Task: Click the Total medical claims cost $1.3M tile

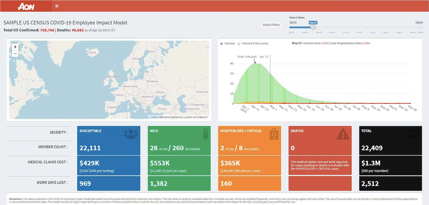Action: coord(390,165)
